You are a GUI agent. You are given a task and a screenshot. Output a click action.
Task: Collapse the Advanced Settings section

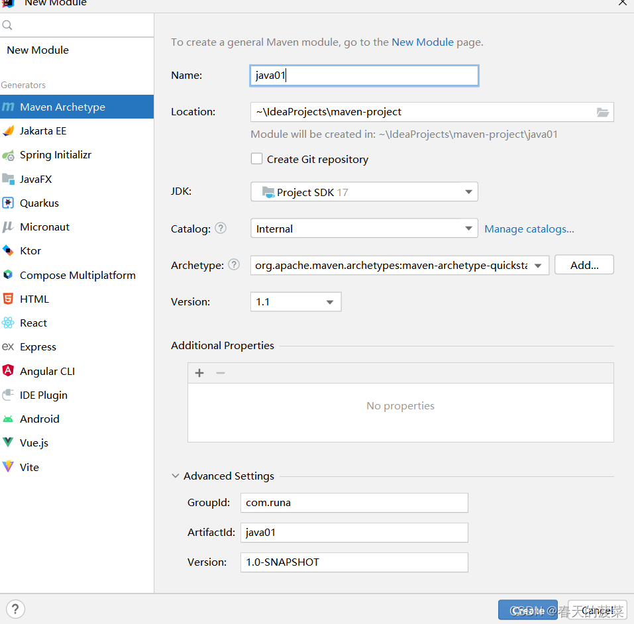pos(175,476)
